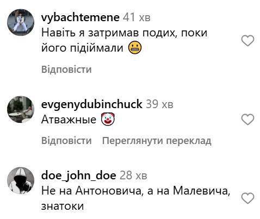
Task: Reply to the Атважные comment via Відповісти
Action: pyautogui.click(x=66, y=141)
